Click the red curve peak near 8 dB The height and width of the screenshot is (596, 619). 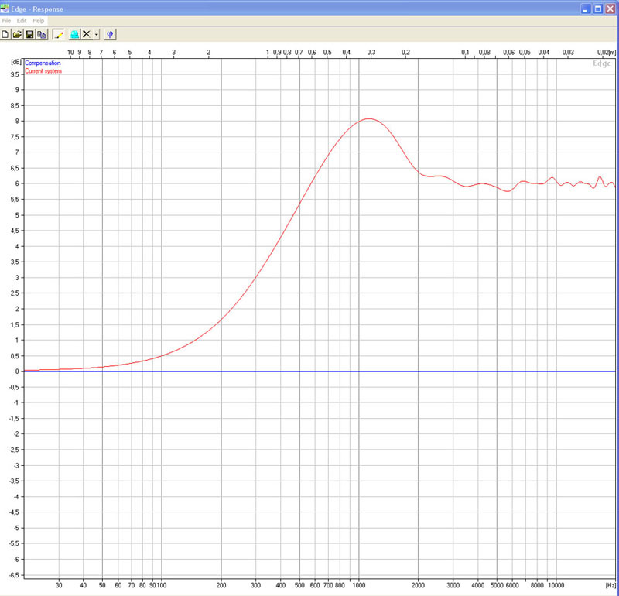(369, 118)
